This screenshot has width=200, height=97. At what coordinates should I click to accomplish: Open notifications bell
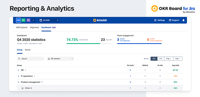183,20
